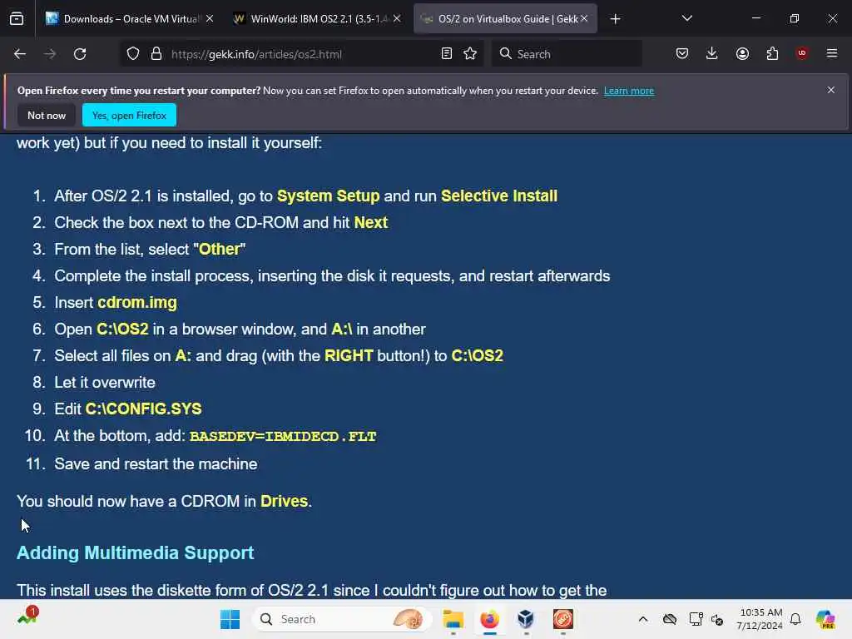Open volume muted tray icon
Viewport: 852px width, 639px height.
point(717,619)
